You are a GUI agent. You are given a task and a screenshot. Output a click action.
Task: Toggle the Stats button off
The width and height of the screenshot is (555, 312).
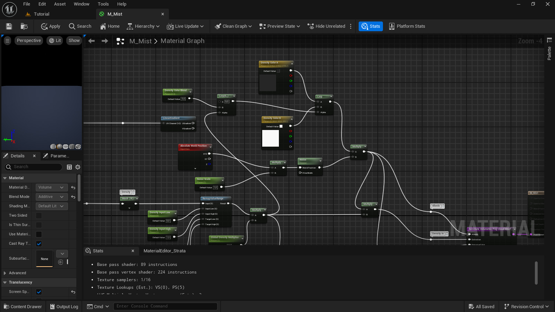pos(371,26)
